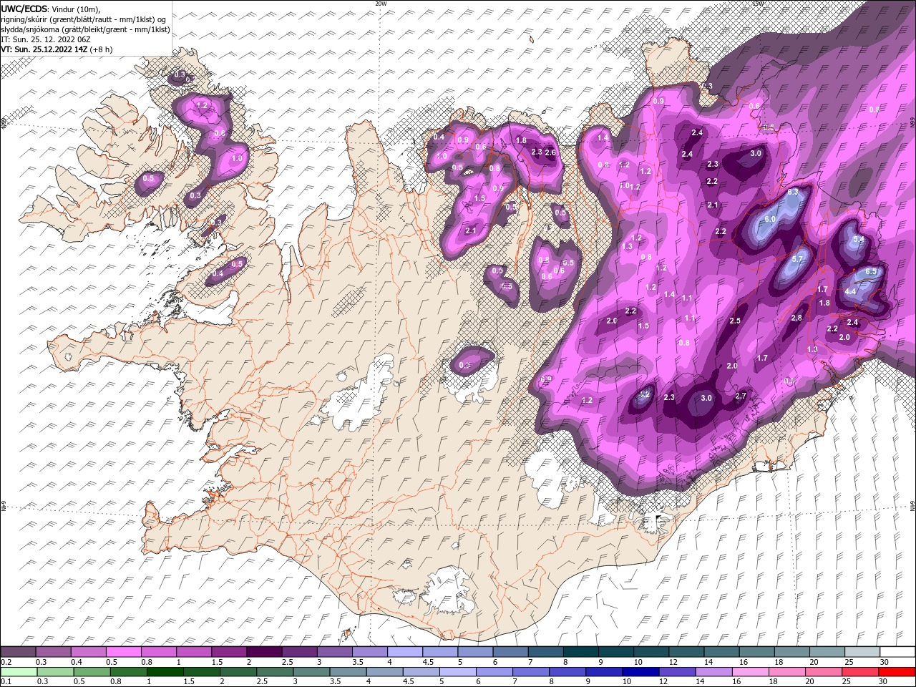This screenshot has height=687, width=916.
Task: Click the 2.5 snowfall value on the map
Action: (x=735, y=321)
